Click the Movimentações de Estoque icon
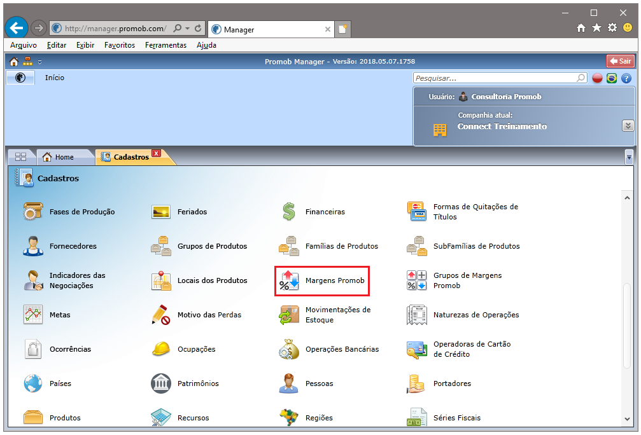 (289, 315)
